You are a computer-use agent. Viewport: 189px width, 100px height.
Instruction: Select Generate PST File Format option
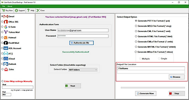click(x=136, y=21)
